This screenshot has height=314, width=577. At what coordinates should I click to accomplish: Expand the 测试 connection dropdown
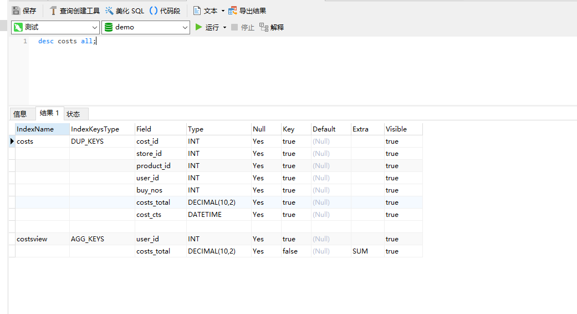94,27
